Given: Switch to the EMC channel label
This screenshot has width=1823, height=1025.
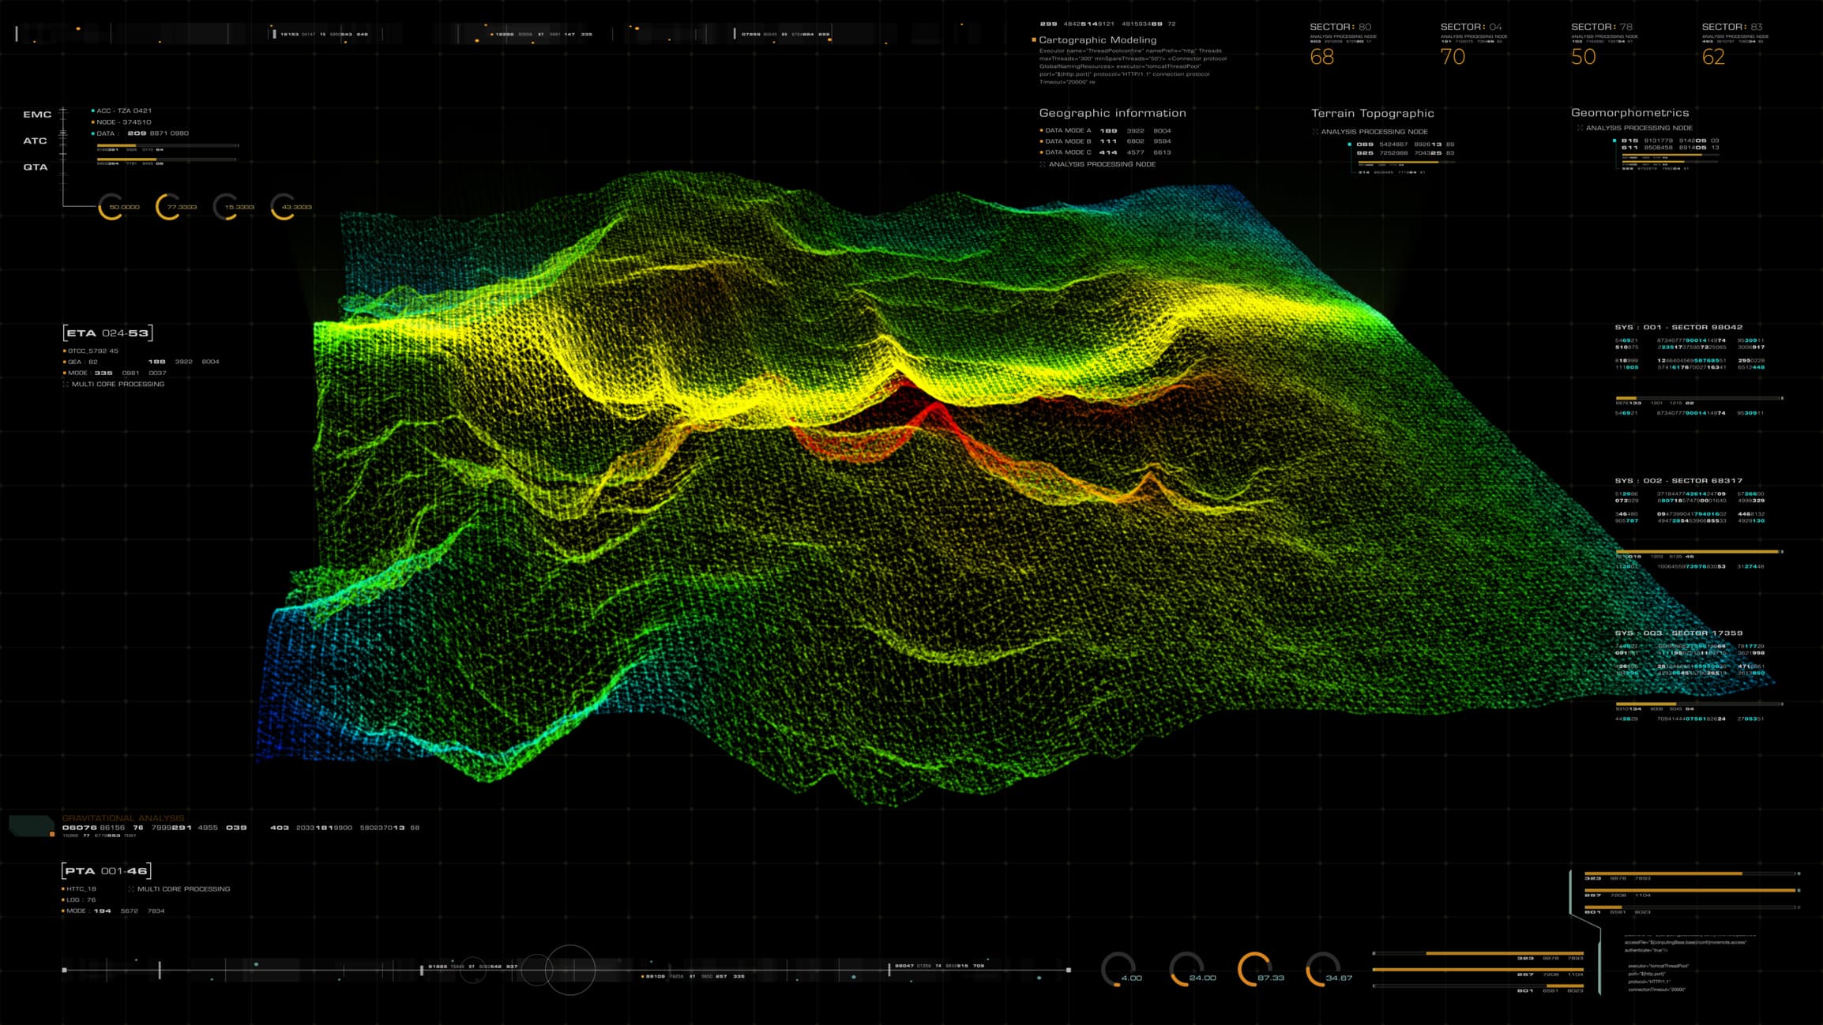Looking at the screenshot, I should (37, 115).
